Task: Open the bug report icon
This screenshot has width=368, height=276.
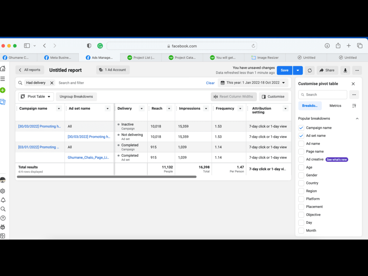Action: (x=3, y=227)
